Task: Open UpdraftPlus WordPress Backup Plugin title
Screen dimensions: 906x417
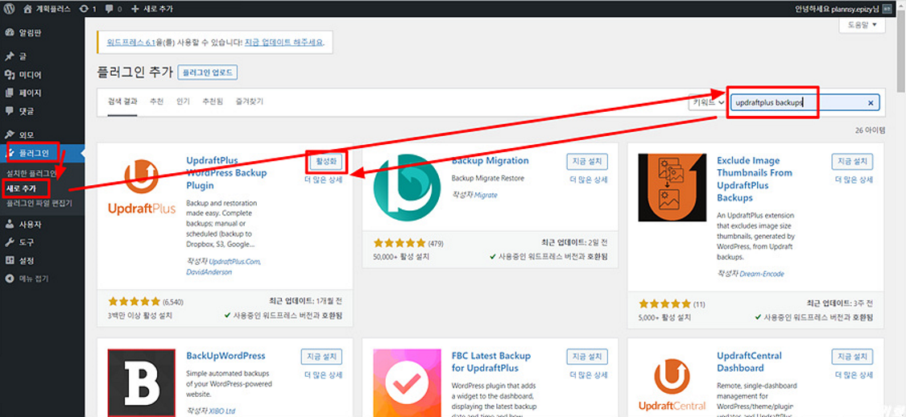Action: coord(226,173)
